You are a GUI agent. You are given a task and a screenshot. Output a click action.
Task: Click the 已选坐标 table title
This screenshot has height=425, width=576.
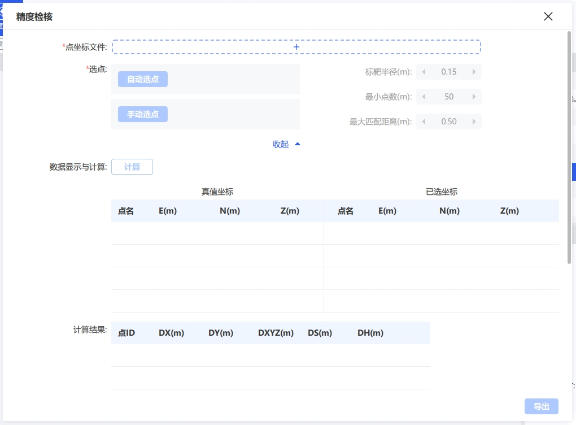click(442, 192)
